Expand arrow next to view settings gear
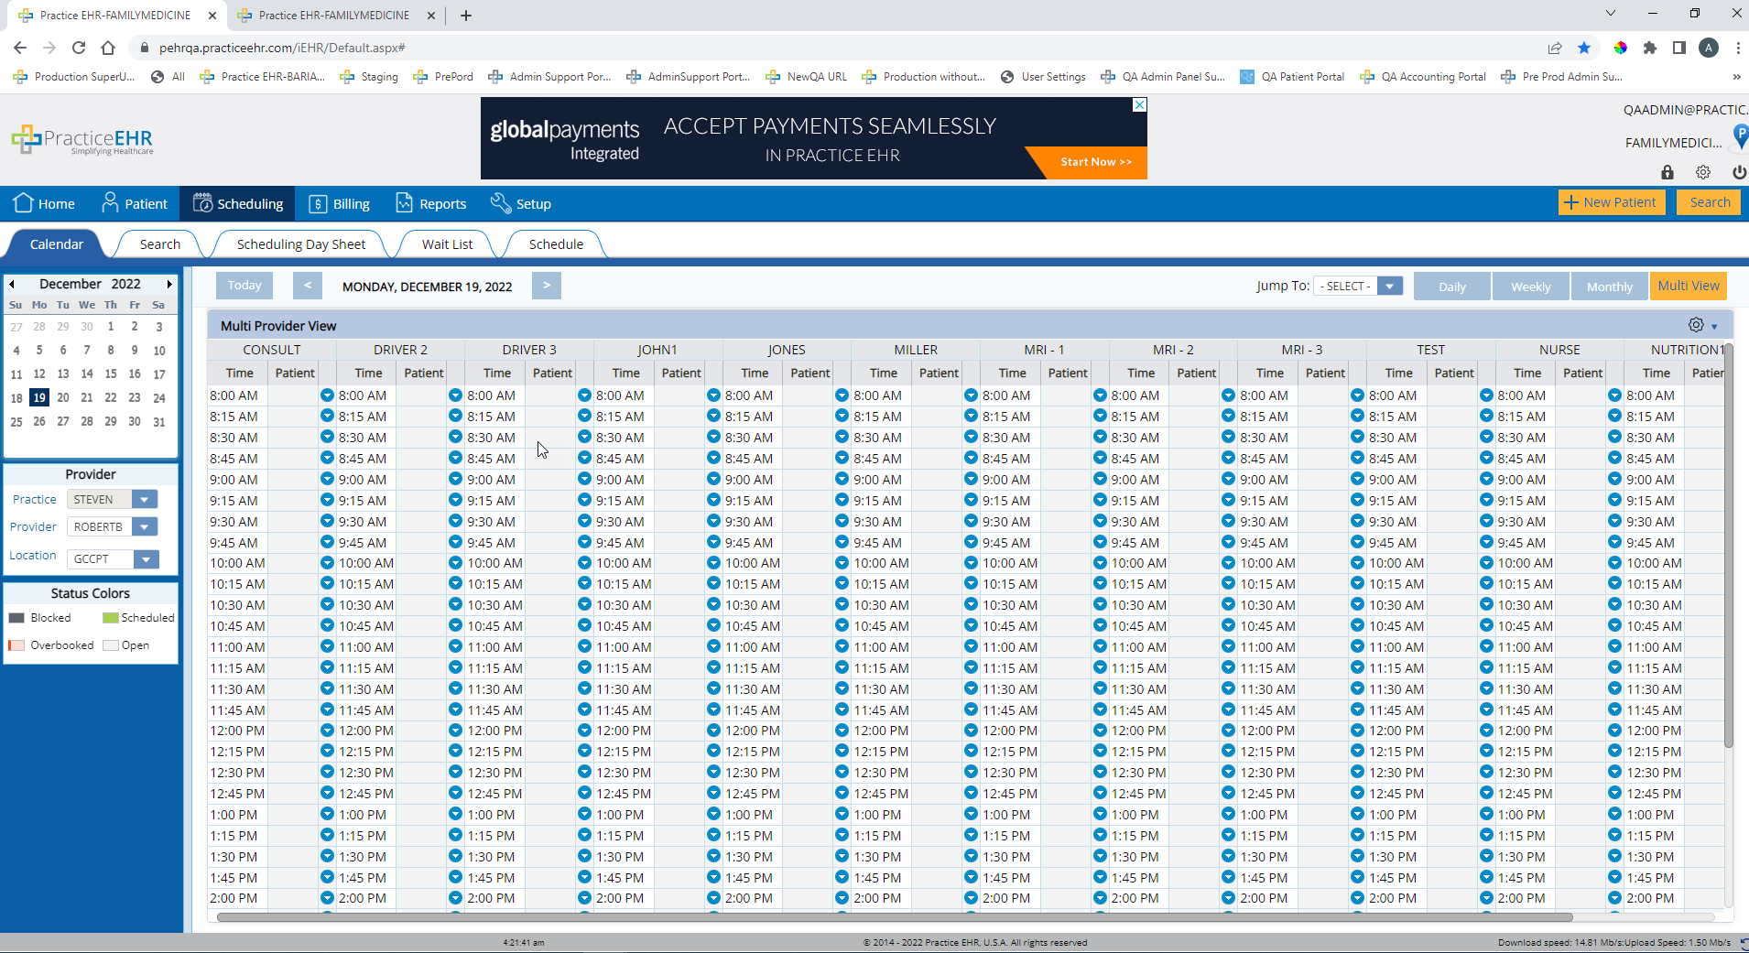1749x953 pixels. click(x=1714, y=327)
